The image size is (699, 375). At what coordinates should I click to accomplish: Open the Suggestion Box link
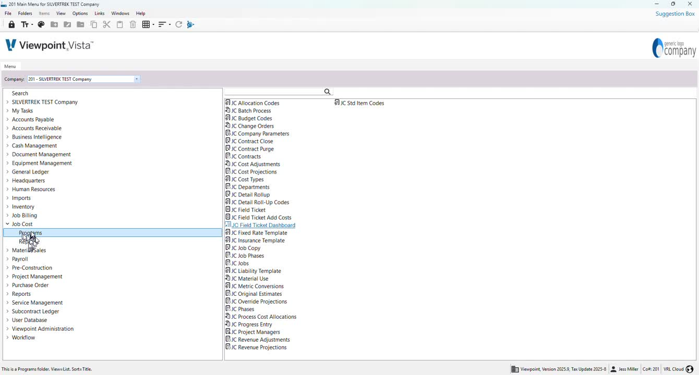(x=675, y=14)
